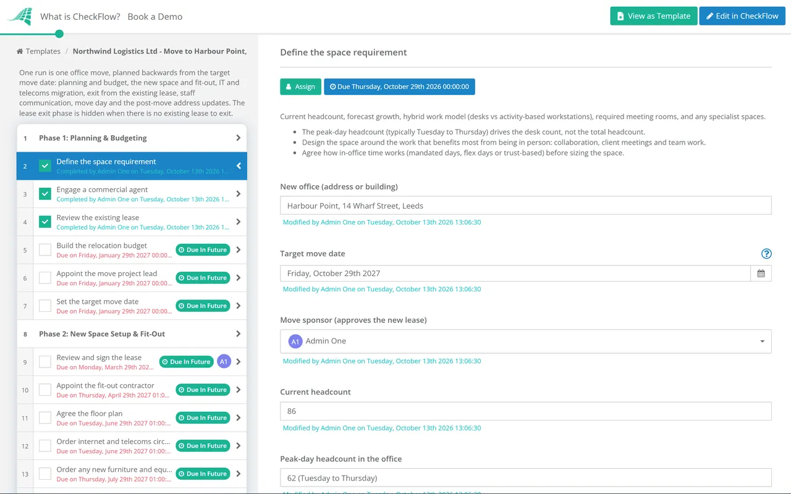
Task: Click the Current headcount input field
Action: point(526,411)
